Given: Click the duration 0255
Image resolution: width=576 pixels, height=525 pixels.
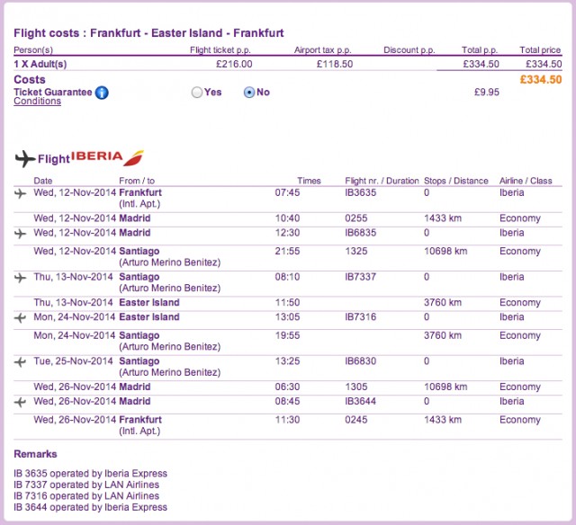Looking at the screenshot, I should 356,218.
